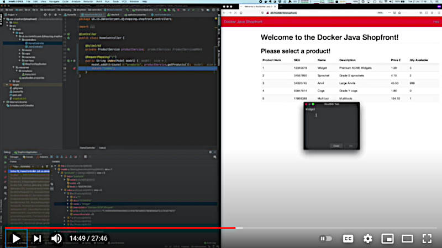The image size is (442, 248).
Task: Toggle Mute Breakpoints icon
Action: click(5, 182)
